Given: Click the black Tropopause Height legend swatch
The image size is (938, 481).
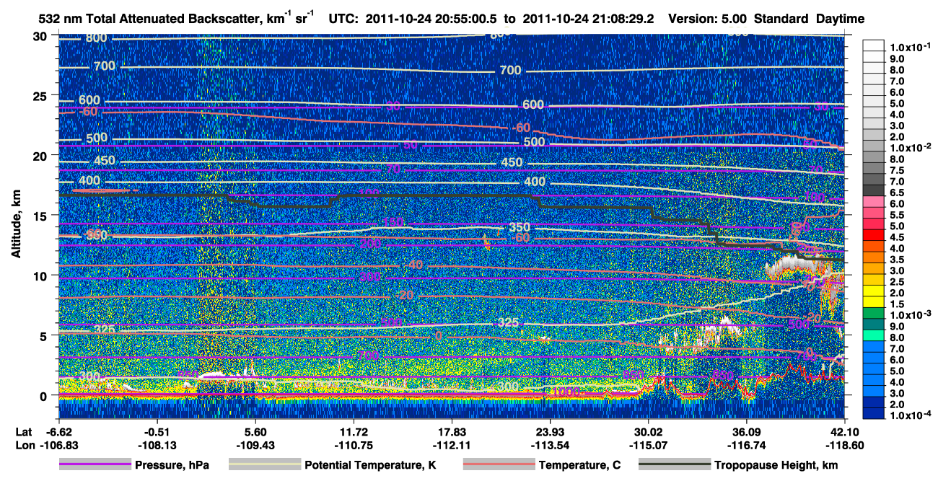Looking at the screenshot, I should tap(673, 465).
